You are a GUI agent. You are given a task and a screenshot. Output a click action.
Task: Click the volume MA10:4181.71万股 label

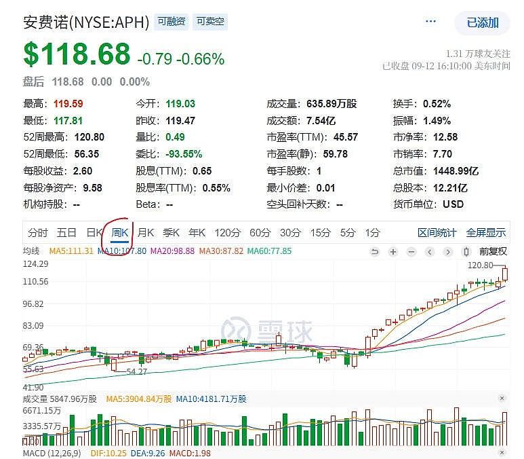pos(211,399)
